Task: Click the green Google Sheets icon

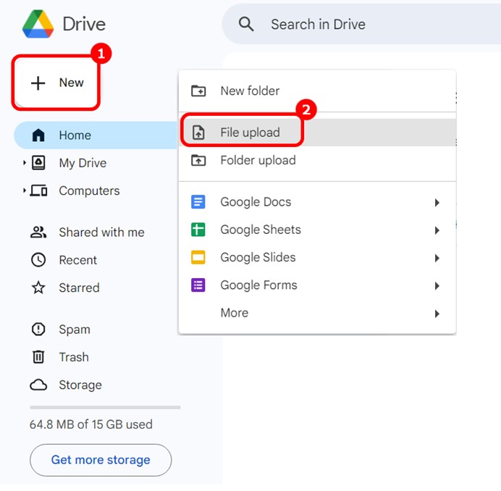Action: pos(198,230)
